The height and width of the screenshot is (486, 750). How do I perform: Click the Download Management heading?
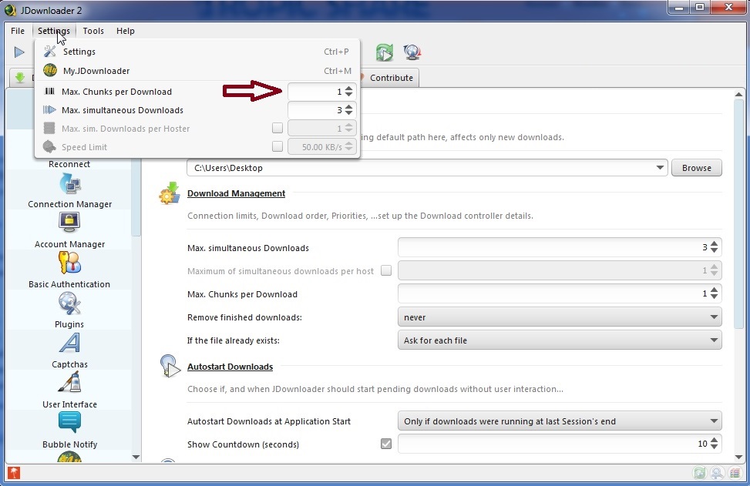pyautogui.click(x=237, y=193)
